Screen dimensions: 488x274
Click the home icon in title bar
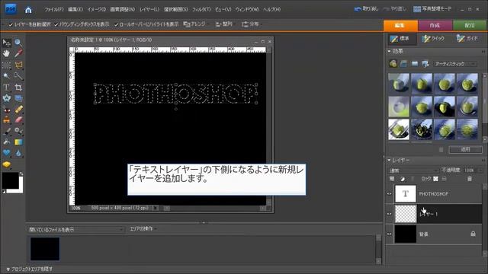click(28, 10)
